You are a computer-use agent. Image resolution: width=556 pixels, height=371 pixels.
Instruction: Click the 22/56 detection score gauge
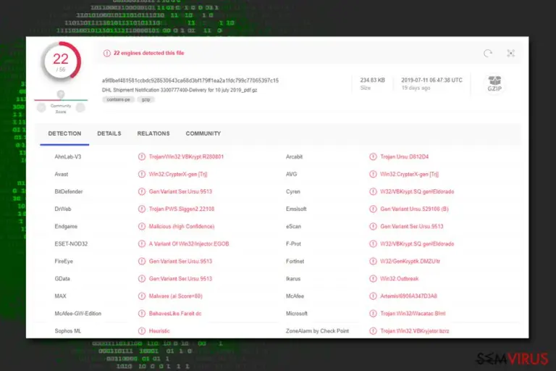tap(61, 62)
